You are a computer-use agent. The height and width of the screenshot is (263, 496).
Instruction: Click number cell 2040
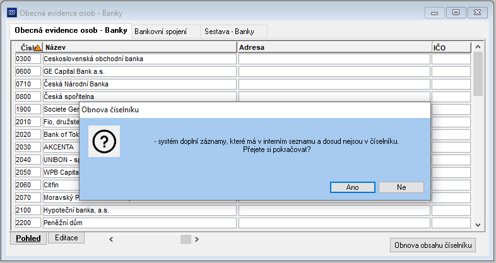point(28,160)
